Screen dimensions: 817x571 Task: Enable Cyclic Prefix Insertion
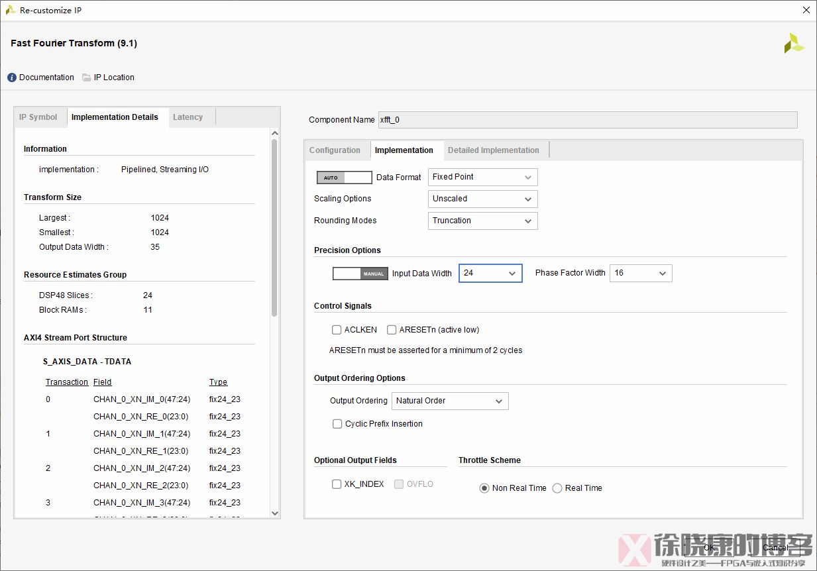(337, 423)
